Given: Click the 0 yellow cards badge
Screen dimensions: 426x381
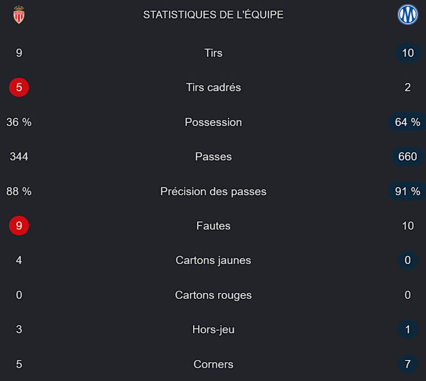Looking at the screenshot, I should (x=408, y=260).
